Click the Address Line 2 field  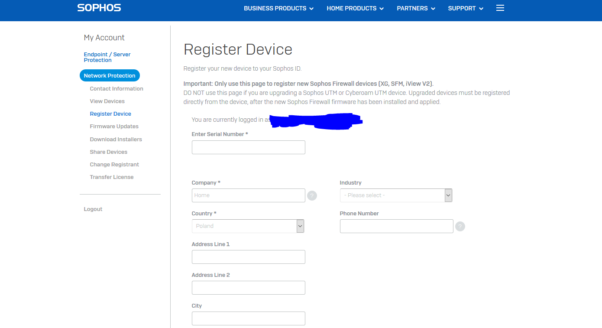(249, 288)
